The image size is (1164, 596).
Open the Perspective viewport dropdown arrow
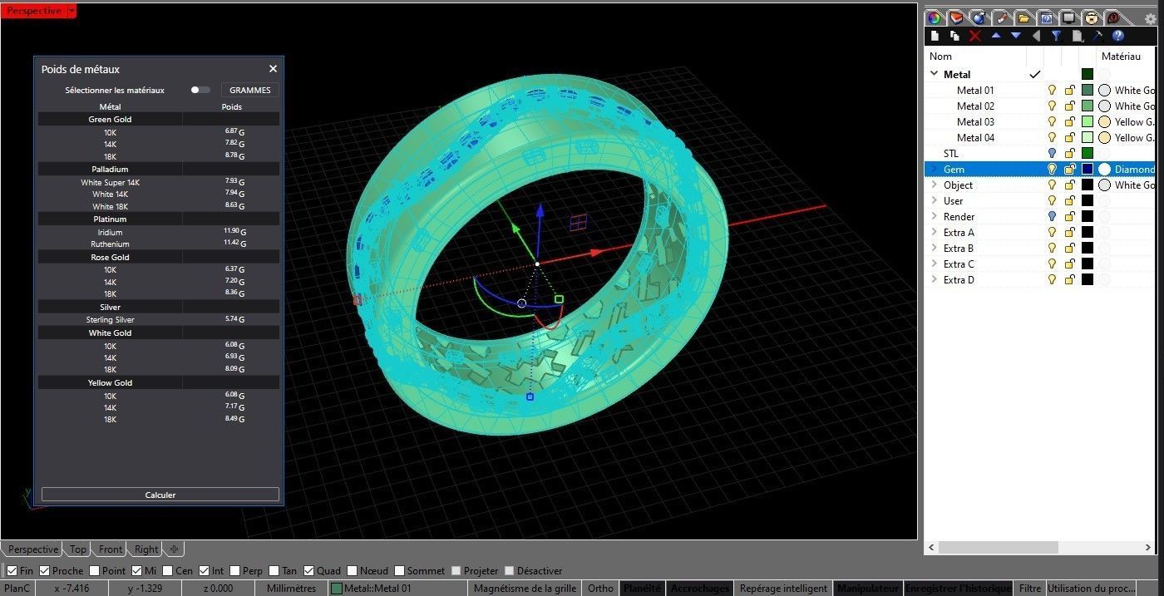pos(72,11)
